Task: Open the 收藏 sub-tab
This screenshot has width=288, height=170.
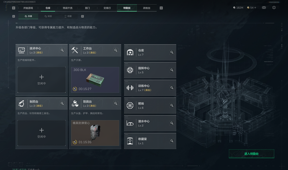Action: point(68,16)
